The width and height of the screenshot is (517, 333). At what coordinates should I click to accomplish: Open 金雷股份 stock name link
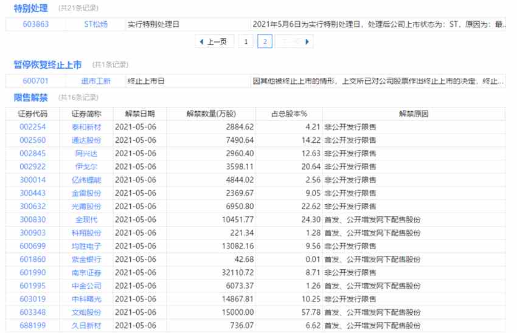pos(86,193)
